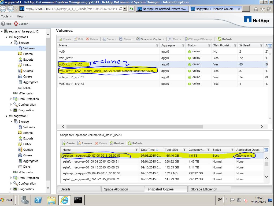Click the Name column filter in Volumes table

(157, 46)
